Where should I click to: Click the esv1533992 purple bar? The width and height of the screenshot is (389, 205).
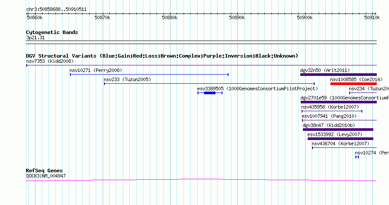point(340,139)
